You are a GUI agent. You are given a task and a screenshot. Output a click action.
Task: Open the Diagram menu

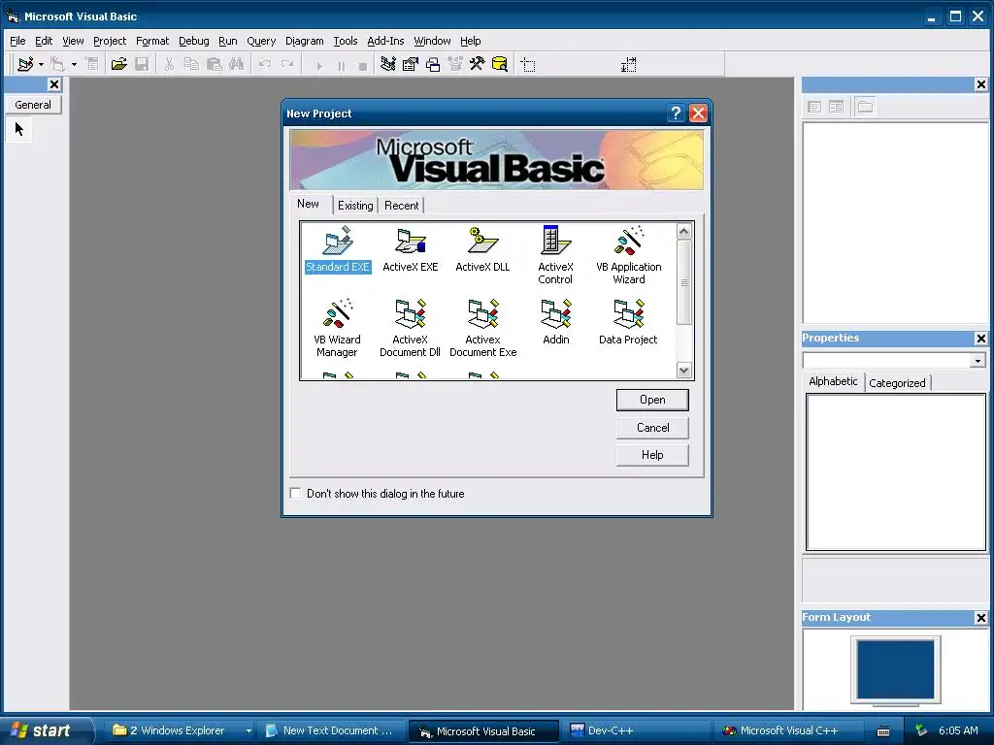pos(304,41)
